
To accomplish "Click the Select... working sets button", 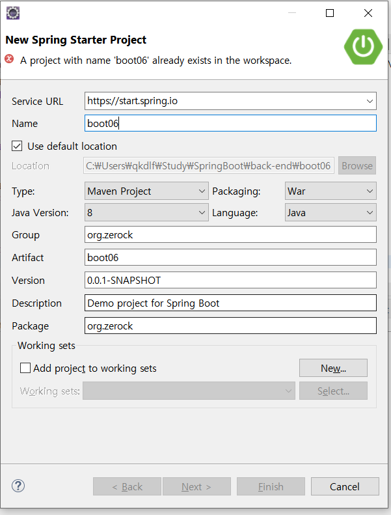I will tap(333, 391).
